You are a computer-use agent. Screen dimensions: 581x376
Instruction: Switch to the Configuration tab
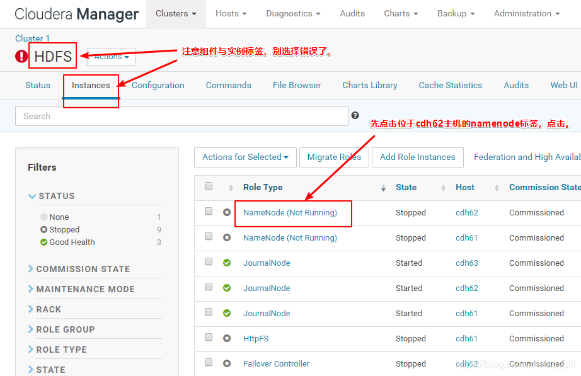click(158, 85)
